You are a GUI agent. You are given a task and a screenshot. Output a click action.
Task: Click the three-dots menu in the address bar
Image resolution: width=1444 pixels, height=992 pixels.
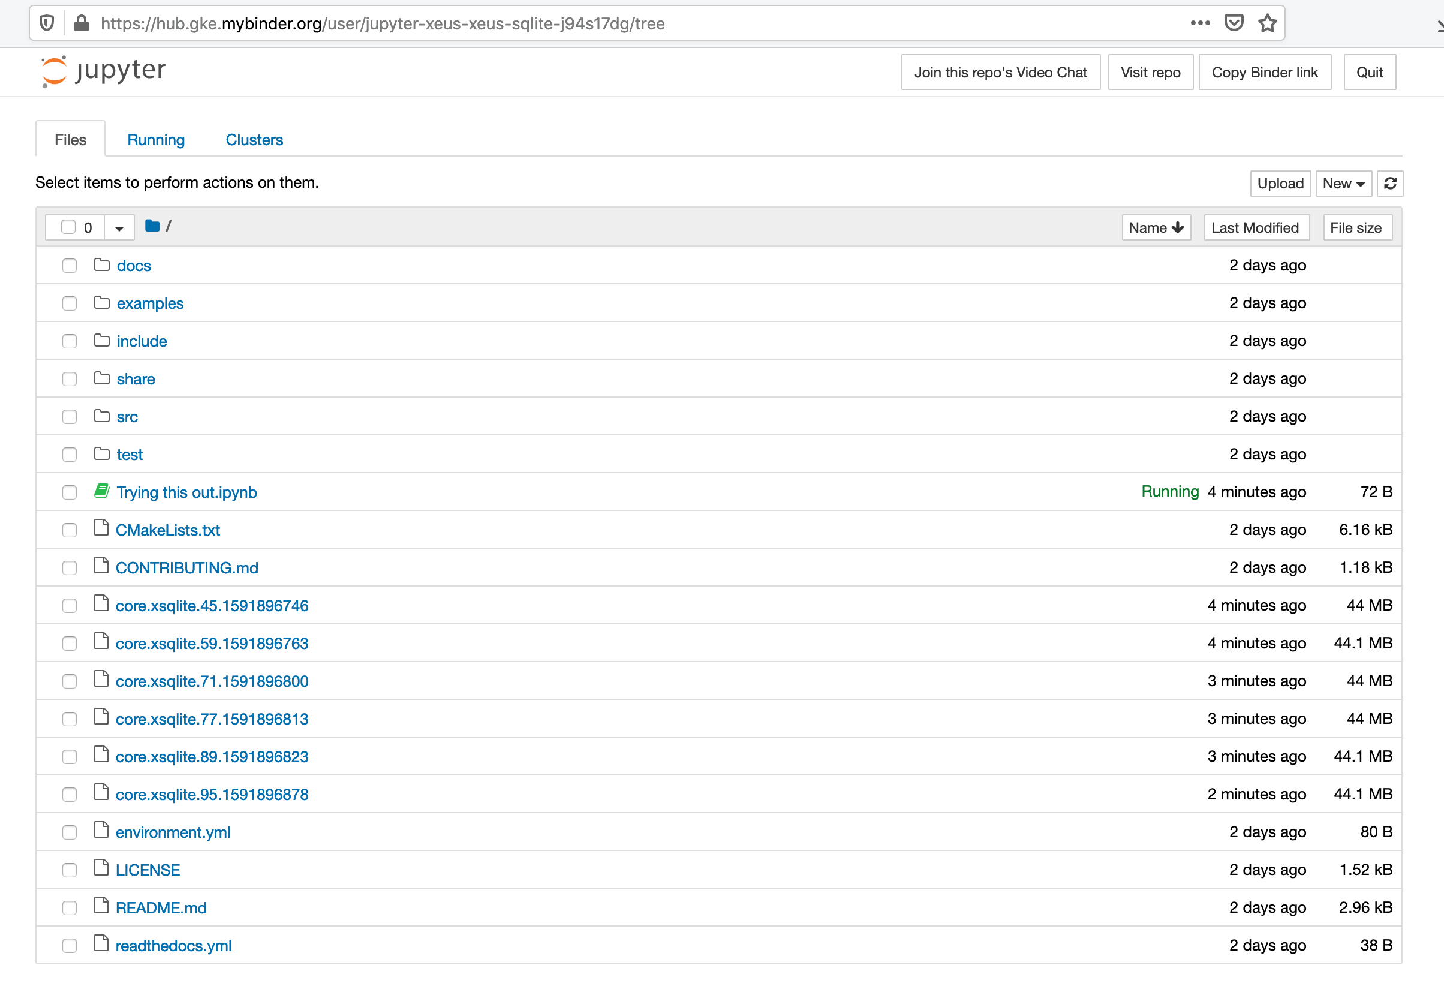[1201, 23]
